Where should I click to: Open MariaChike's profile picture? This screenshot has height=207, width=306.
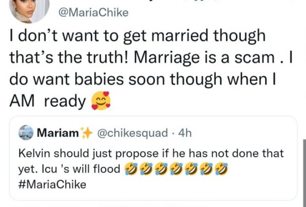(30, 10)
